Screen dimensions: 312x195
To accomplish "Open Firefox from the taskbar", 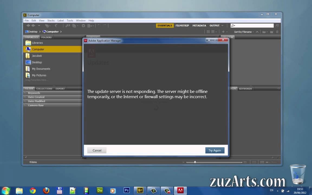I will [46, 191].
